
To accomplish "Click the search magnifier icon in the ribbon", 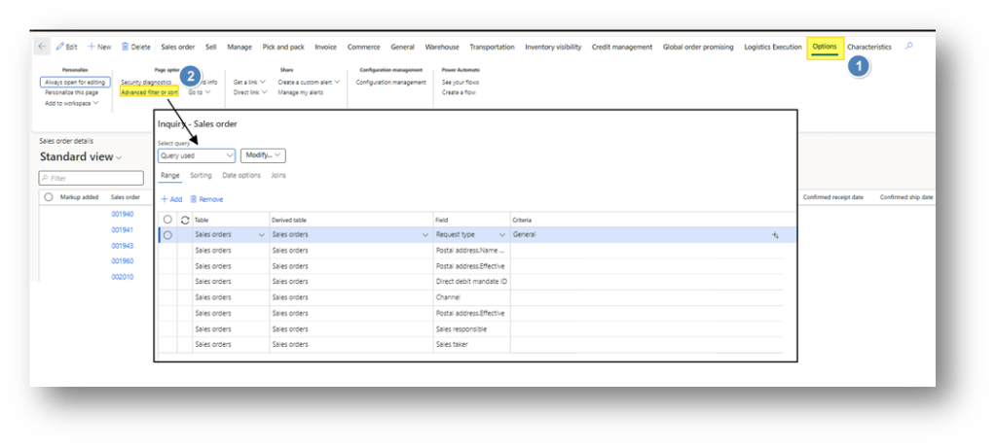I will pyautogui.click(x=909, y=47).
